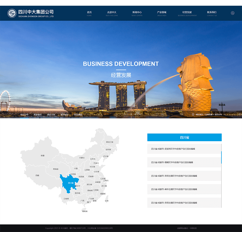The image size is (242, 232).
Task: Select 河北省 on the map
Action: [93, 167]
